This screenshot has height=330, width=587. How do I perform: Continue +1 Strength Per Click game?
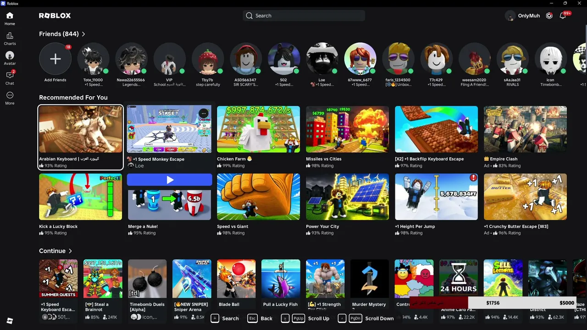click(325, 279)
